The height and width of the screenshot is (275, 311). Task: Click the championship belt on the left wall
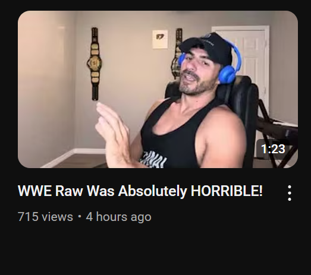pyautogui.click(x=95, y=64)
